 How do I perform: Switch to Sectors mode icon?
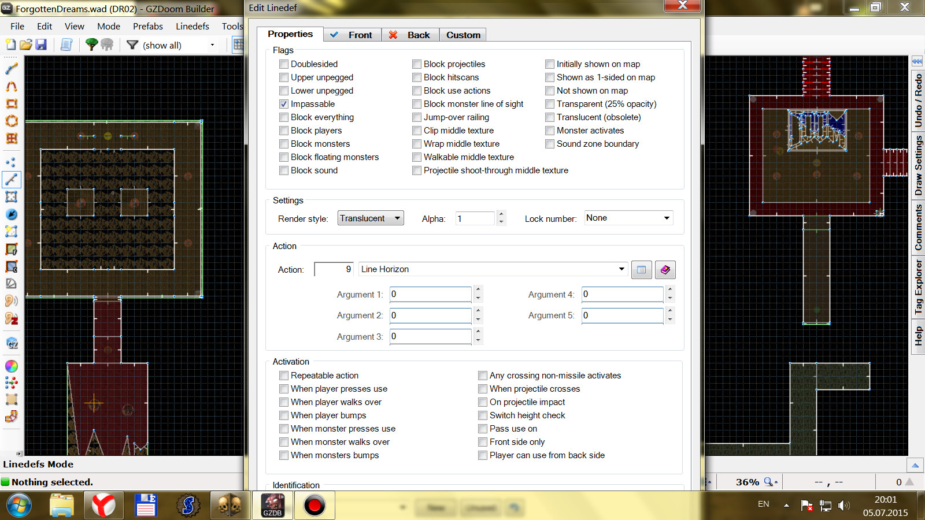(x=11, y=197)
